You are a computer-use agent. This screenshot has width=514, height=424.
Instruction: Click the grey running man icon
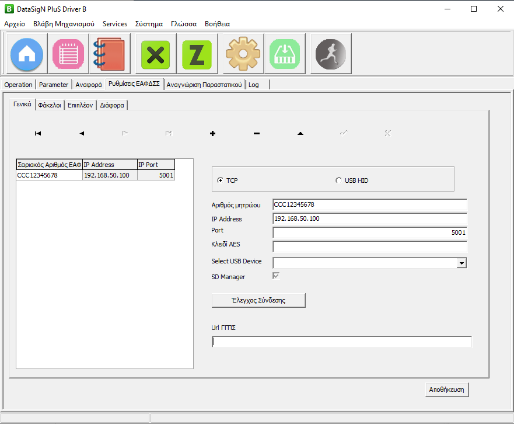(331, 54)
